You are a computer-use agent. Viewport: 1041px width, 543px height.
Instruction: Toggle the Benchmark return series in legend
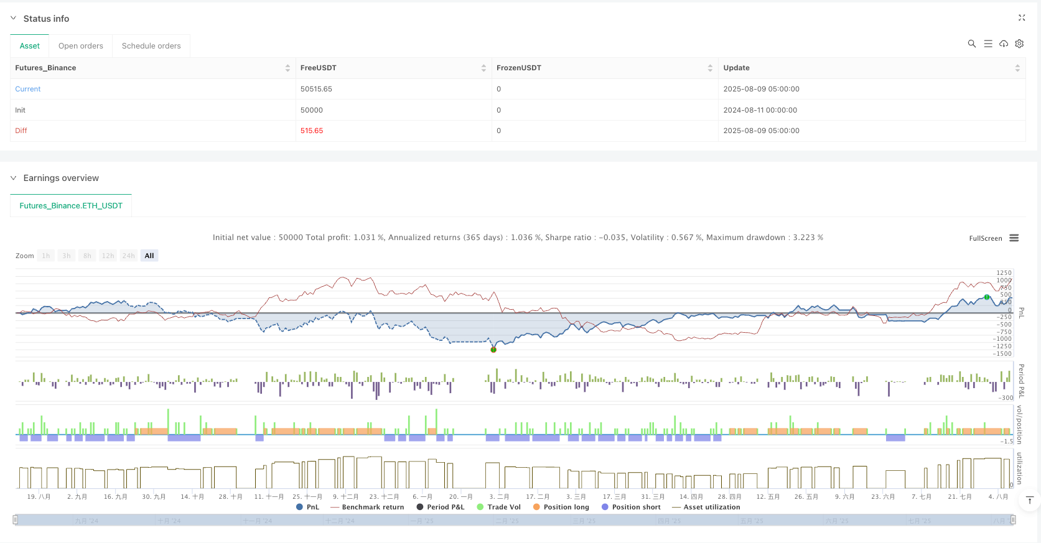pyautogui.click(x=368, y=507)
